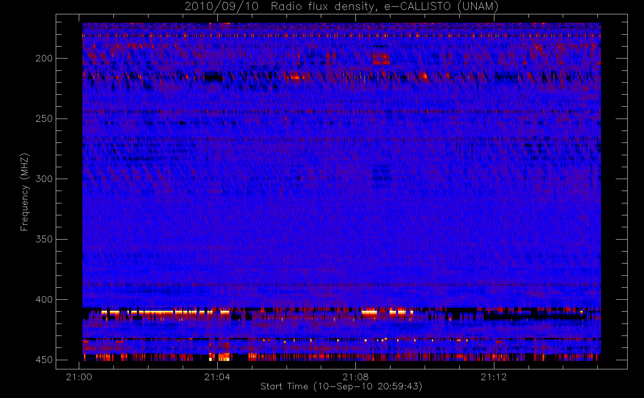The width and height of the screenshot is (644, 398).
Task: Click the 250 frequency tick label
Action: pyautogui.click(x=44, y=119)
